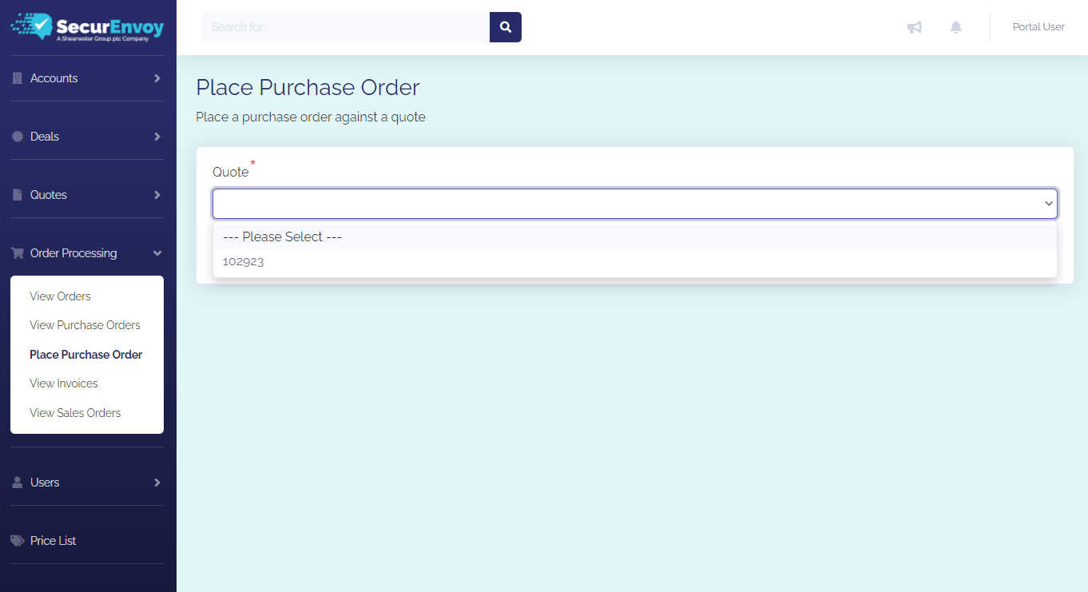
Task: Go to View Invoices
Action: [64, 383]
